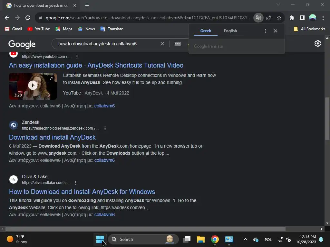The width and height of the screenshot is (330, 247).
Task: Open the YouTube bookmark
Action: pos(39,29)
